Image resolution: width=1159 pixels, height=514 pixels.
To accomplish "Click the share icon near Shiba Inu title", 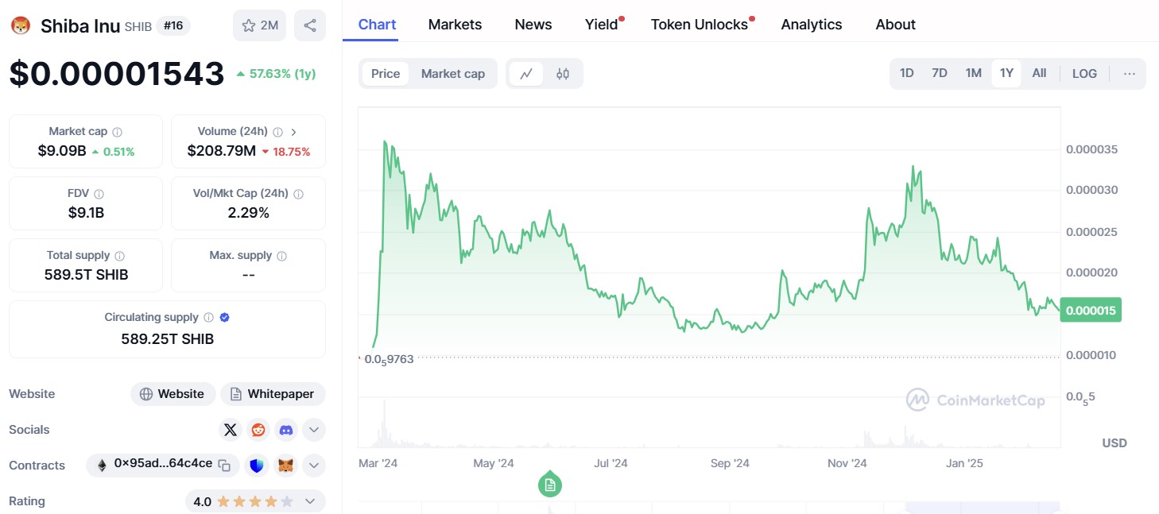I will tap(309, 25).
